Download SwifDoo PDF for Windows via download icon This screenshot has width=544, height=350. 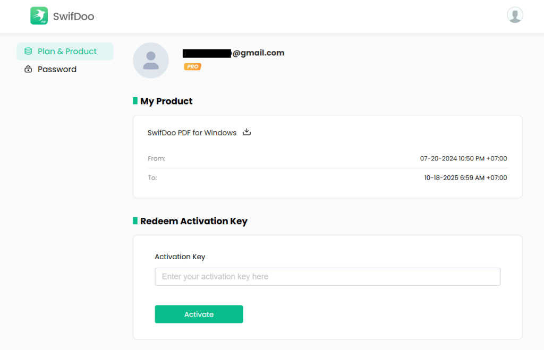[246, 132]
